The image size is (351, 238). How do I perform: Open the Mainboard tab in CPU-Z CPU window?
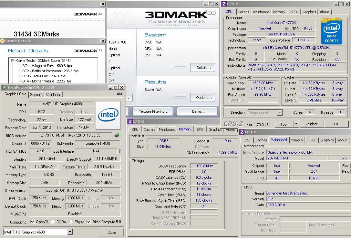click(261, 12)
